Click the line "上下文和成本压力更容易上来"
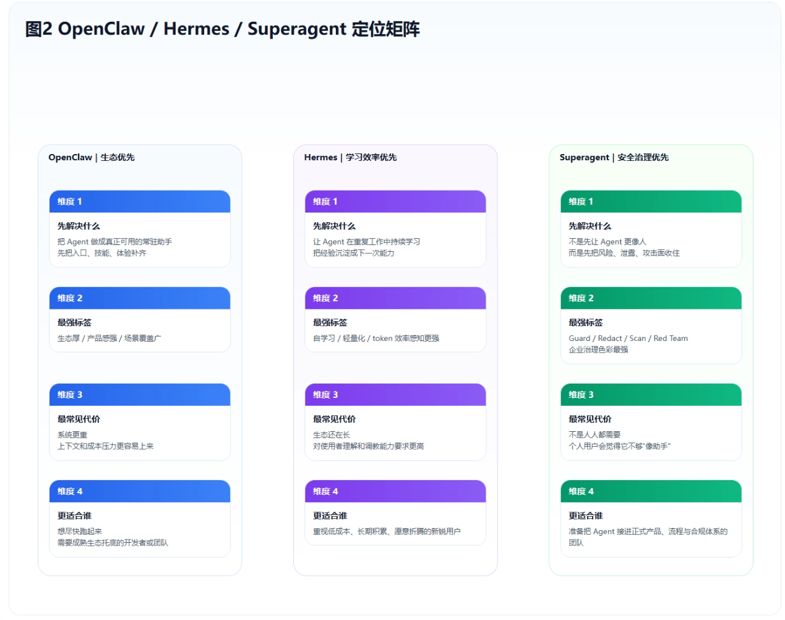The height and width of the screenshot is (620, 785). [x=105, y=446]
